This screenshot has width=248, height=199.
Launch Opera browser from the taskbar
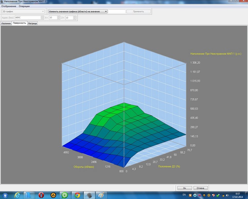(x=41, y=195)
